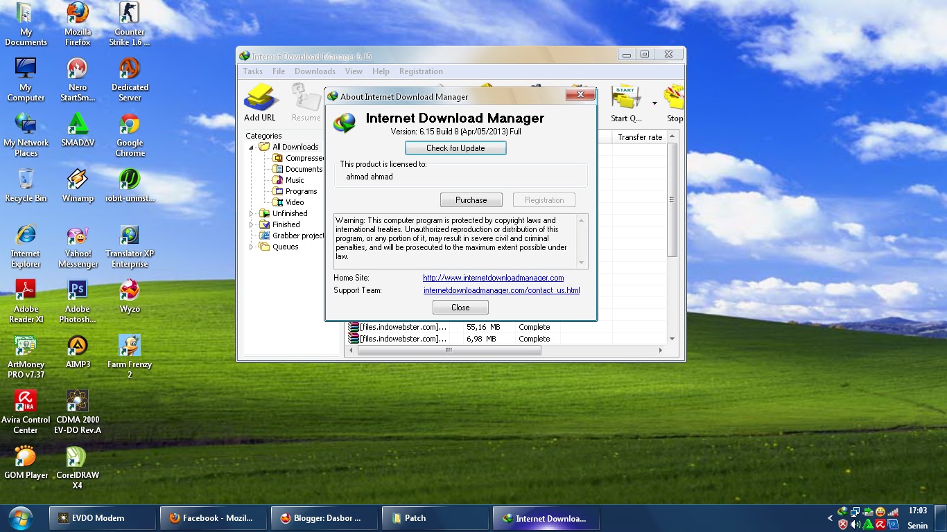Open the Winamp desktop icon
This screenshot has width=947, height=532.
[x=78, y=186]
